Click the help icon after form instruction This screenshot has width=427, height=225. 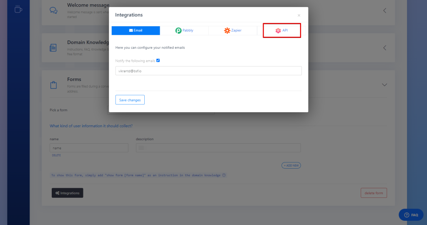point(224,175)
